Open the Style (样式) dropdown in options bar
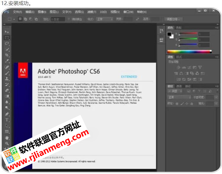 [104, 19]
